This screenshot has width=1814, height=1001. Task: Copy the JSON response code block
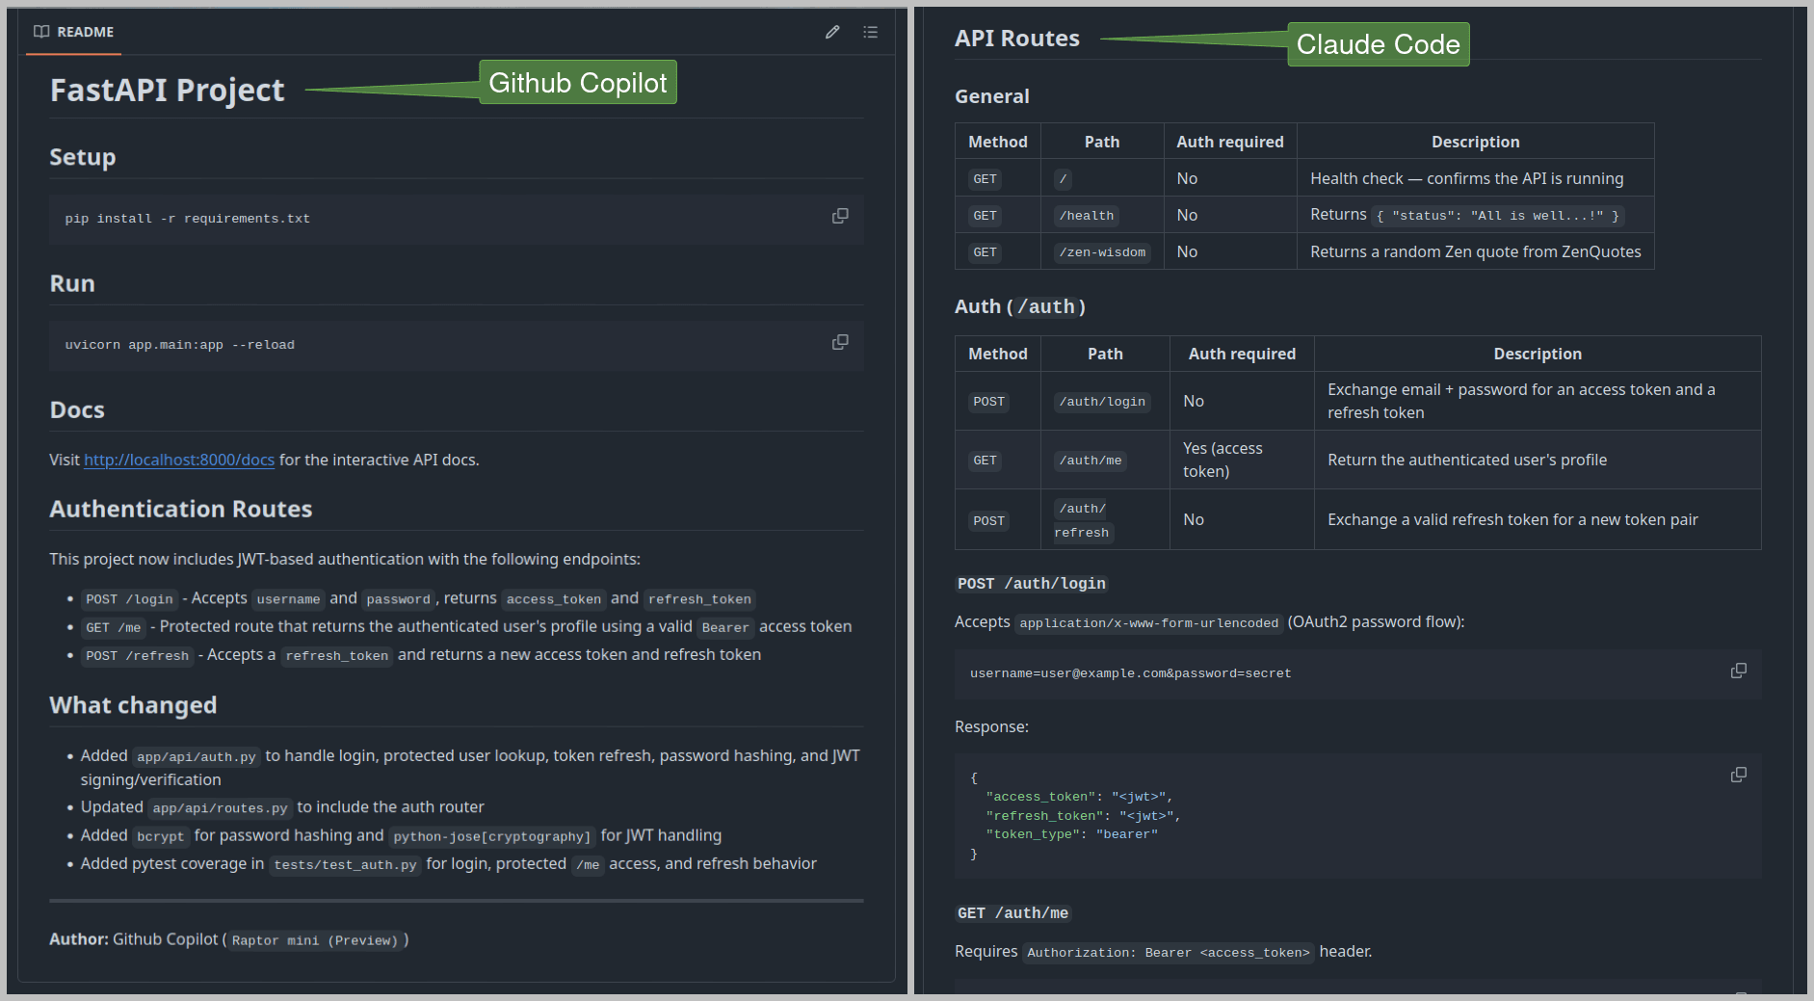(x=1738, y=775)
